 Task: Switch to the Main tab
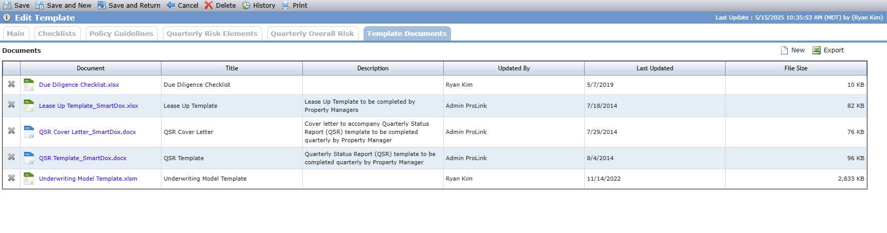(x=15, y=33)
